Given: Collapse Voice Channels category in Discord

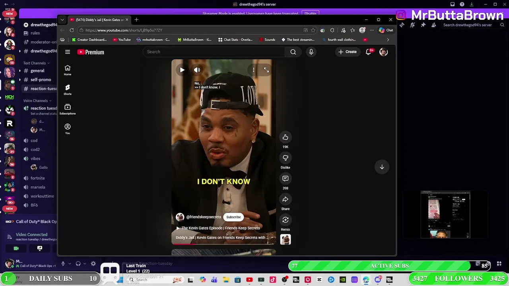Looking at the screenshot, I should coord(37,100).
